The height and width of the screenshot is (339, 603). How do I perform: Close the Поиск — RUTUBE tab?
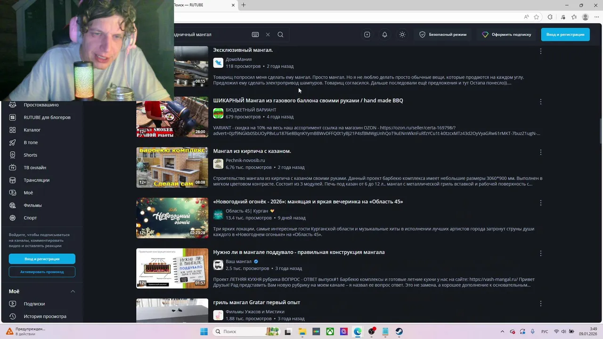point(233,5)
